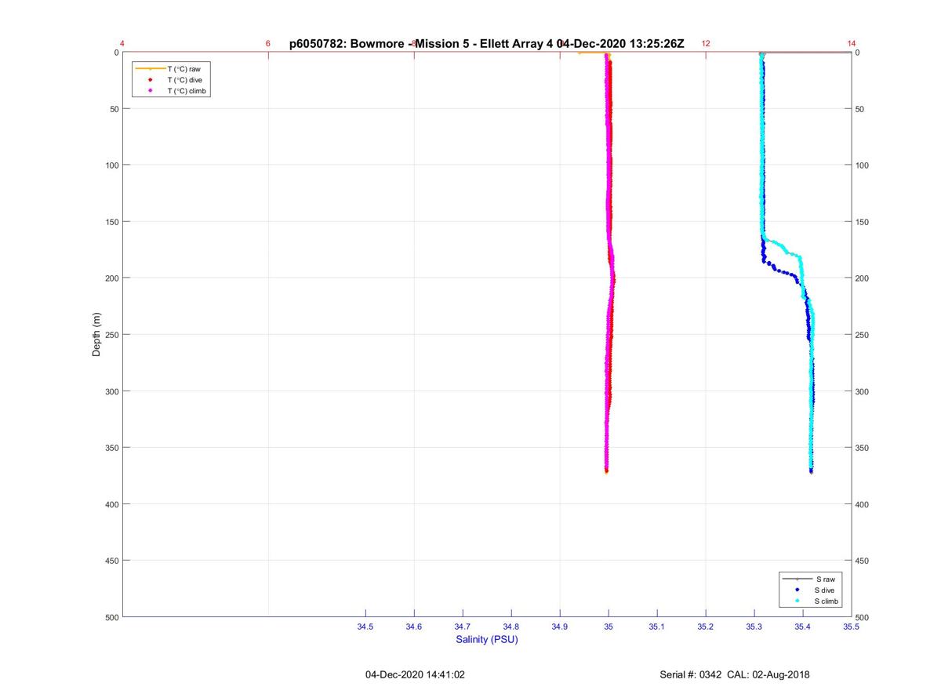Click the 34.6 salinity tick label
Image resolution: width=941 pixels, height=694 pixels.
point(414,627)
